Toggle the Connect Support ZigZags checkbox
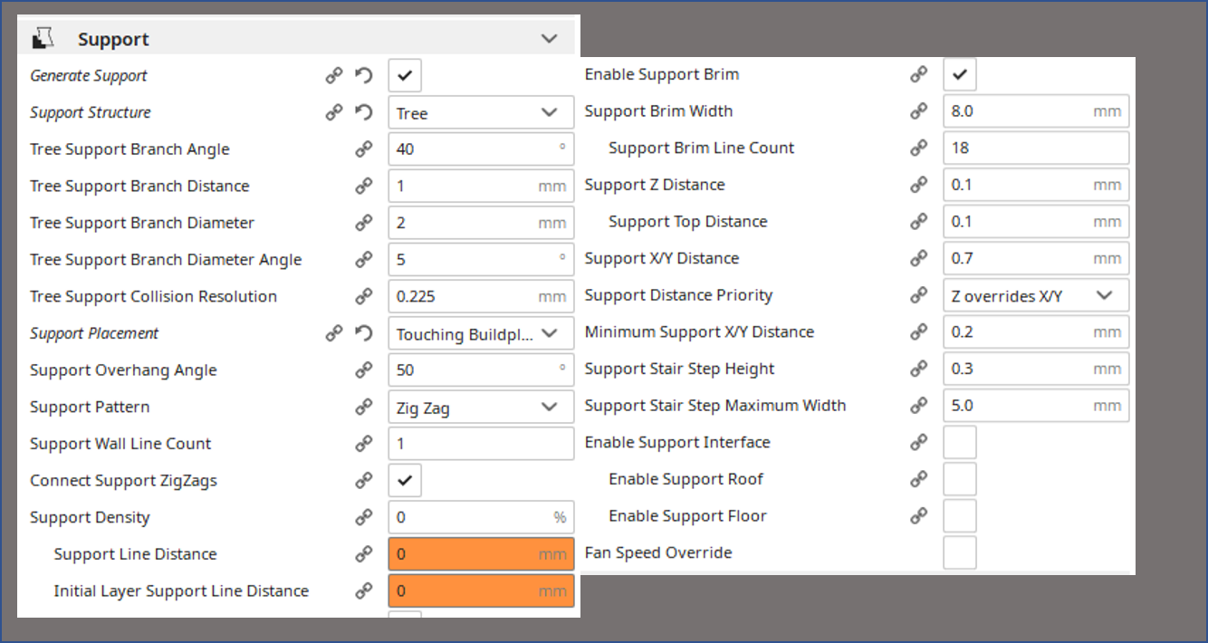Image resolution: width=1208 pixels, height=643 pixels. pyautogui.click(x=405, y=480)
